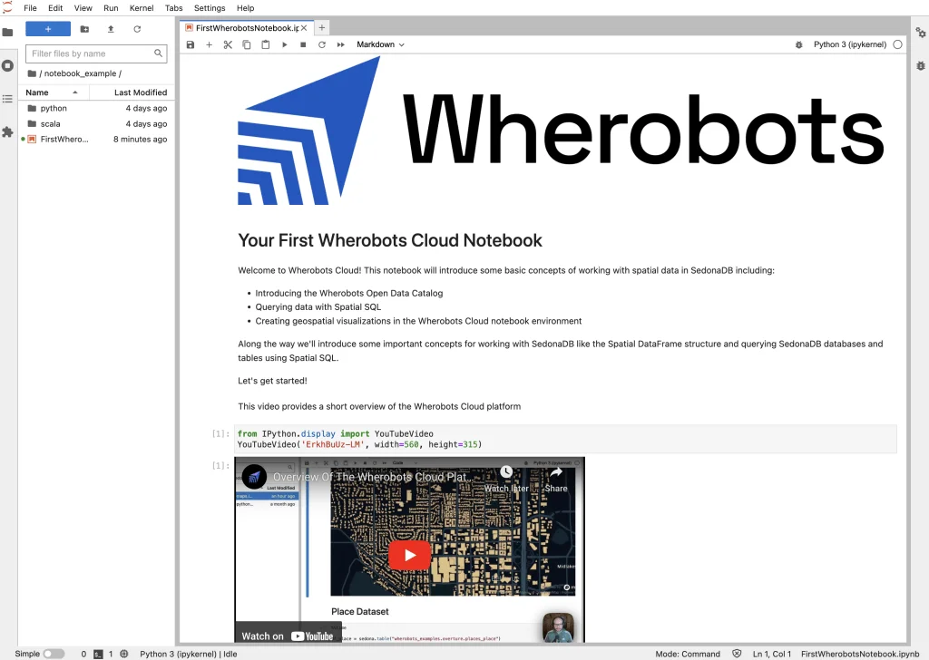This screenshot has width=929, height=660.
Task: Open the Markdown cell type dropdown
Action: (380, 44)
